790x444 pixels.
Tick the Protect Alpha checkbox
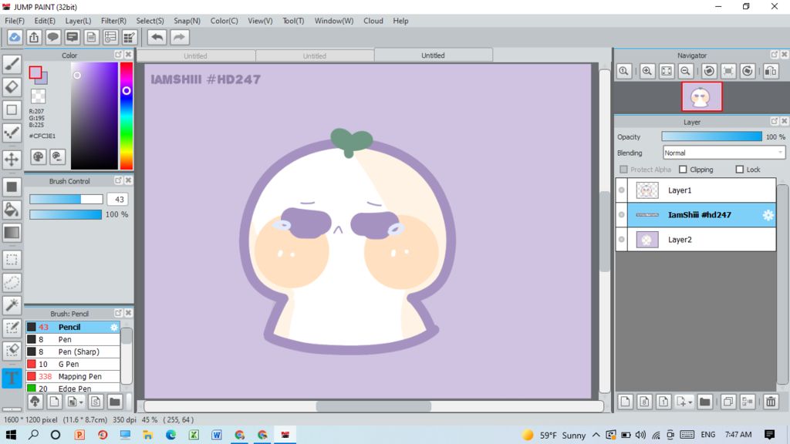(x=623, y=170)
